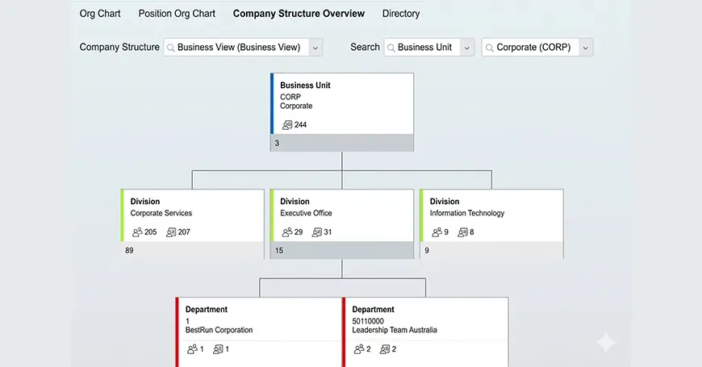Expand Corporate Services footer showing 89
The height and width of the screenshot is (367, 702).
(x=192, y=250)
